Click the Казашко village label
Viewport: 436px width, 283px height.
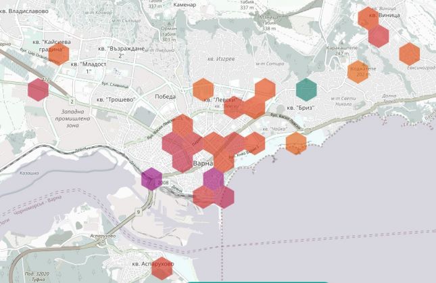29,173
